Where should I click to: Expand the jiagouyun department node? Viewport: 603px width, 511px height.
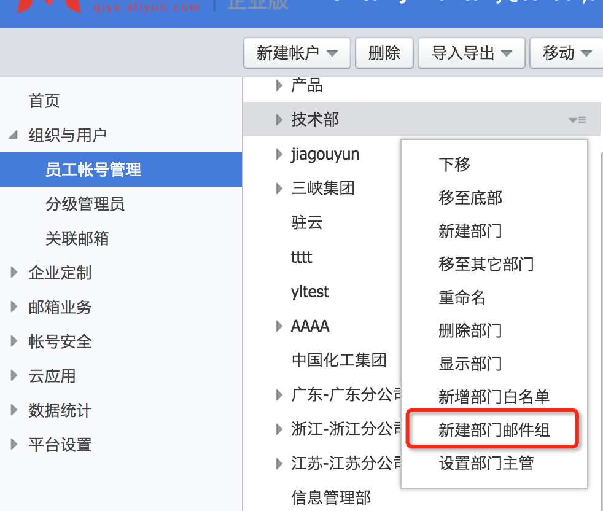pos(279,154)
